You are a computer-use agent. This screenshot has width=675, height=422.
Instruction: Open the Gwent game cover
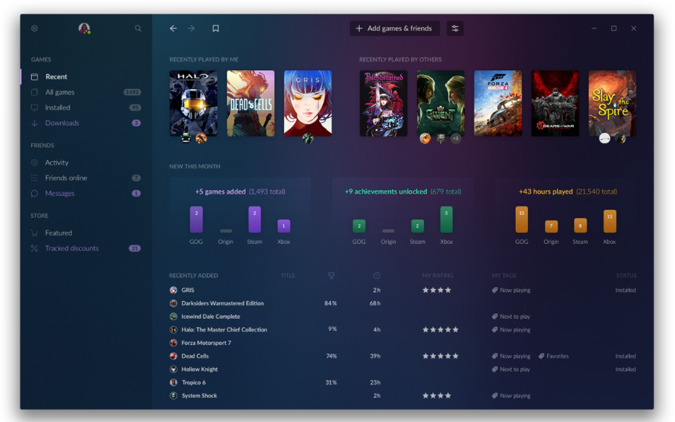click(x=441, y=103)
